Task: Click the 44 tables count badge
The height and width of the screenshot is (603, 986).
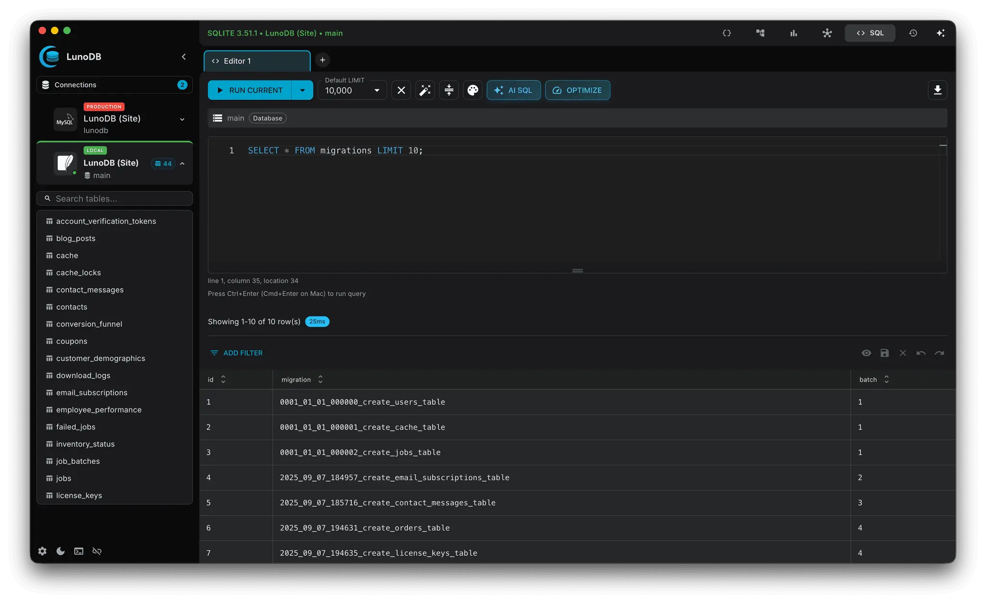Action: tap(163, 164)
